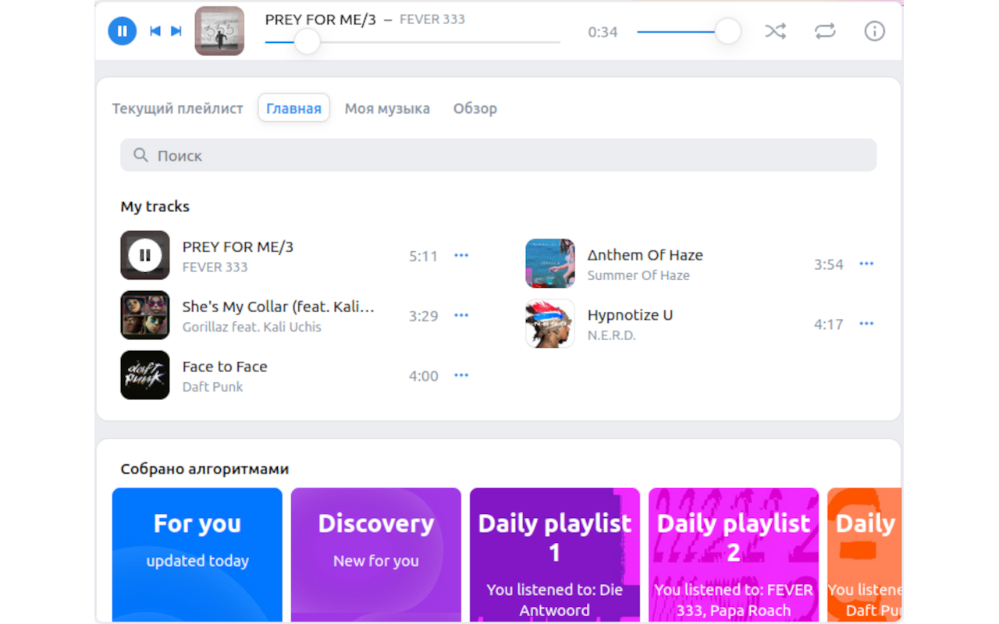
Task: Click the elapsed time 0:34
Action: click(x=603, y=32)
